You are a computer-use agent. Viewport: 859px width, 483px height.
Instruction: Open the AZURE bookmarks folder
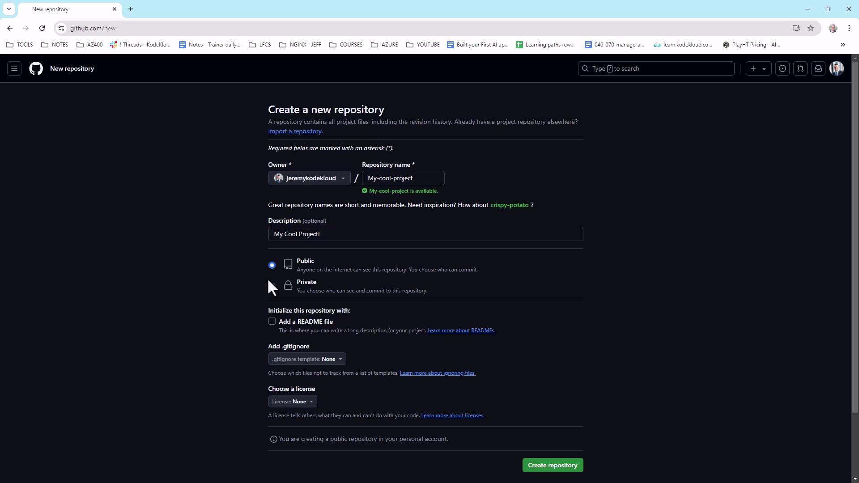click(x=385, y=45)
